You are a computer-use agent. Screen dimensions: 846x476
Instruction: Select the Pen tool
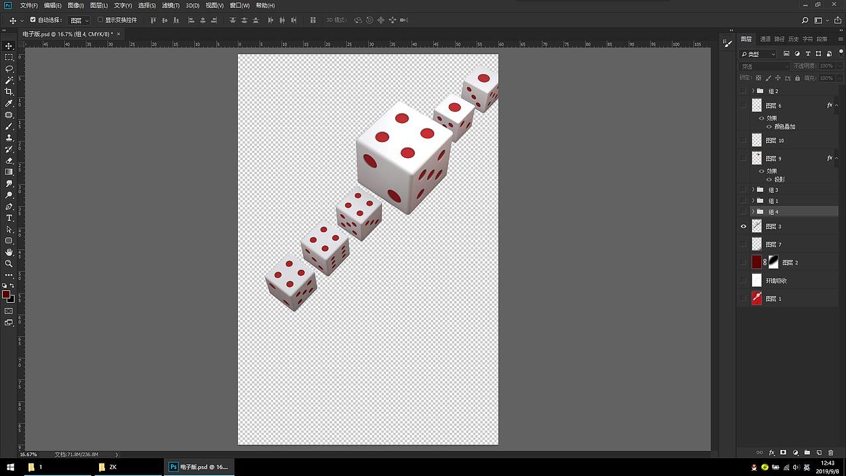tap(9, 206)
